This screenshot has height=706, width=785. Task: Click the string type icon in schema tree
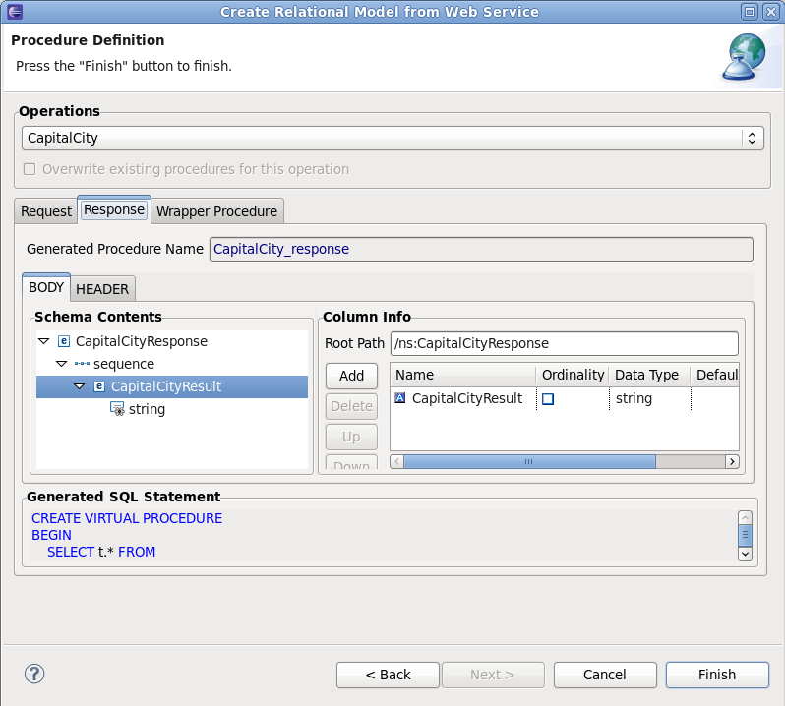click(x=117, y=409)
